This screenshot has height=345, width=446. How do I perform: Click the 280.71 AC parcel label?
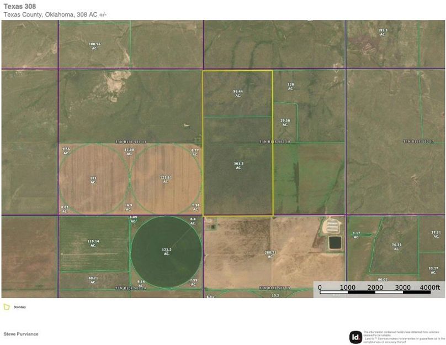click(269, 254)
